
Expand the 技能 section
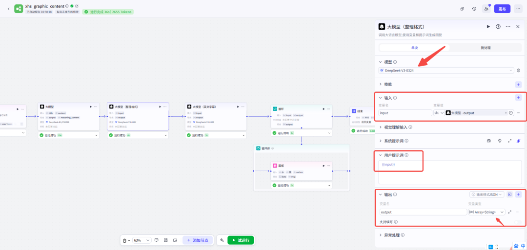coord(388,84)
